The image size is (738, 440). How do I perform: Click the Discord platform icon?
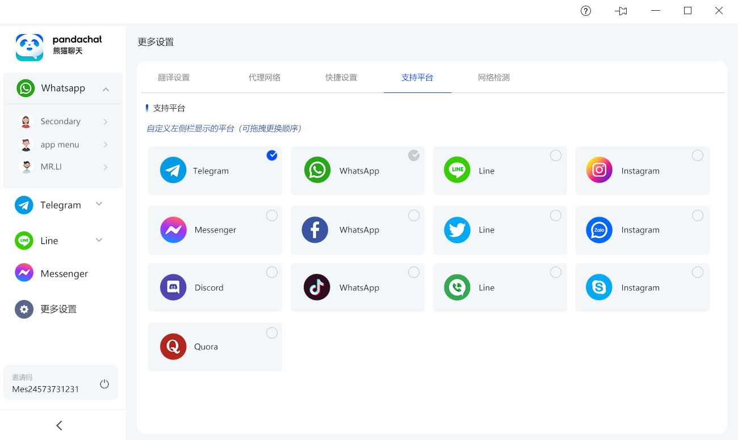point(173,287)
